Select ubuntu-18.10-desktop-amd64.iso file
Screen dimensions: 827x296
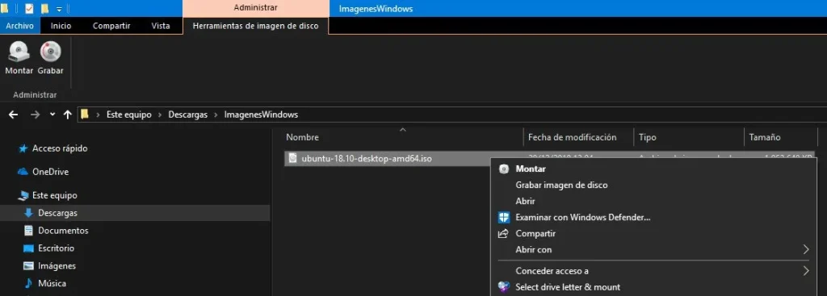367,158
